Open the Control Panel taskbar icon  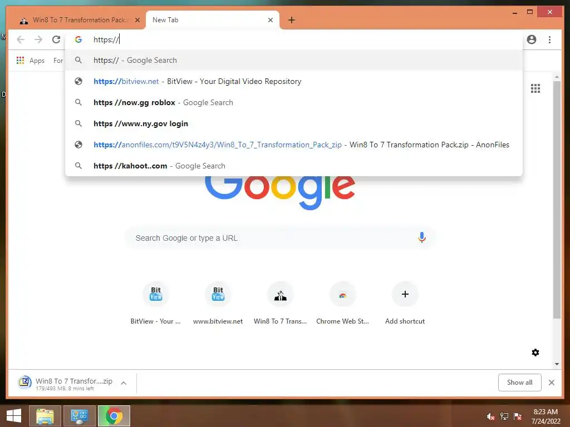pyautogui.click(x=79, y=416)
